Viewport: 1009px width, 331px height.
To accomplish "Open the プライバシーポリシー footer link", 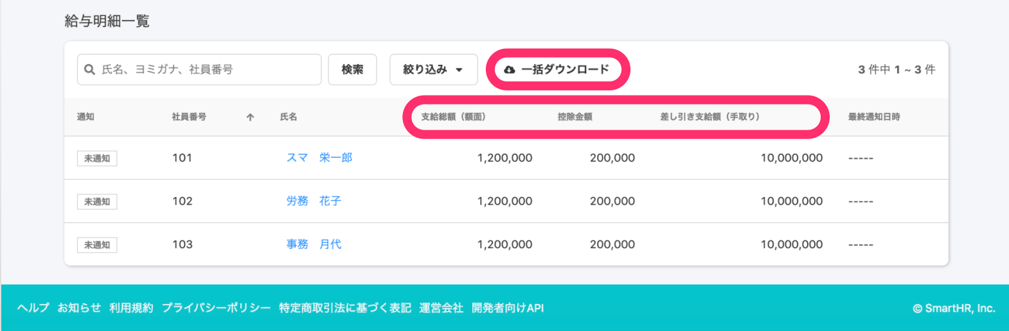I will (216, 308).
